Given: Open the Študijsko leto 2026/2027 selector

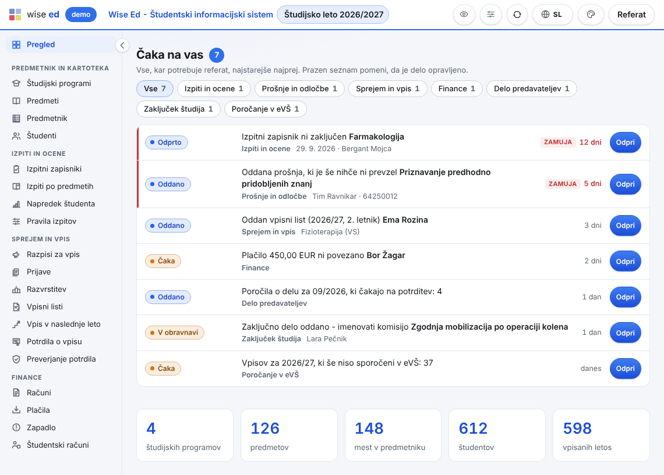Looking at the screenshot, I should tap(333, 15).
